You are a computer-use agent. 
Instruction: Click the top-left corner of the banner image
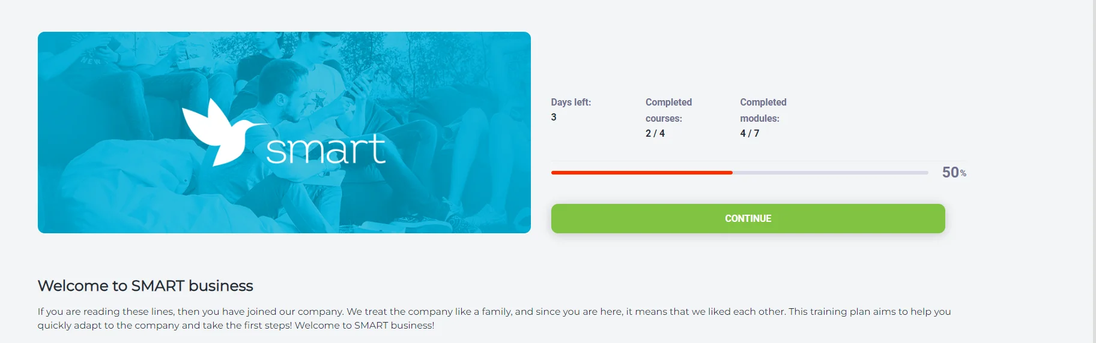tap(43, 37)
